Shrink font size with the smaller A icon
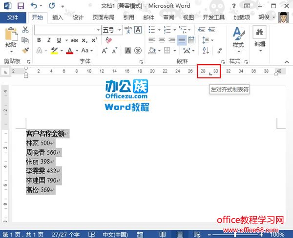This screenshot has width=293, height=238. pyautogui.click(x=115, y=51)
